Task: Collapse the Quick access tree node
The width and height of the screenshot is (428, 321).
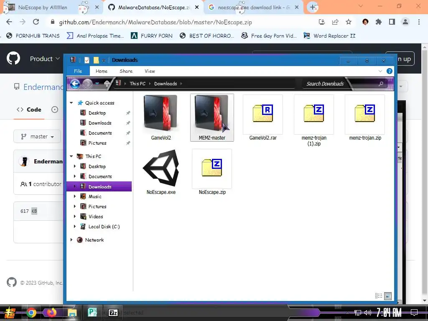Action: [71, 103]
